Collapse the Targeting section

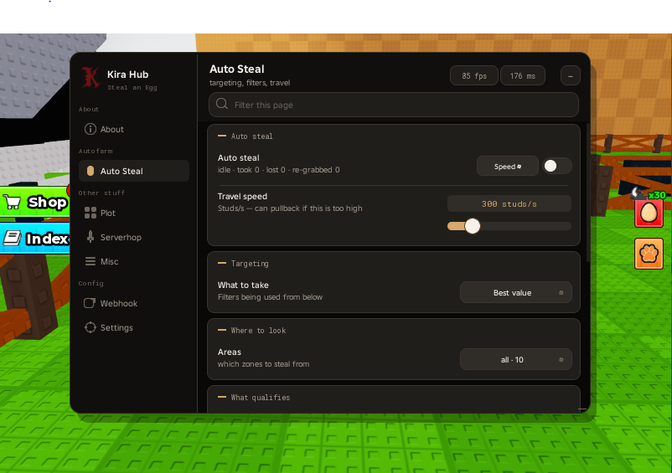222,263
